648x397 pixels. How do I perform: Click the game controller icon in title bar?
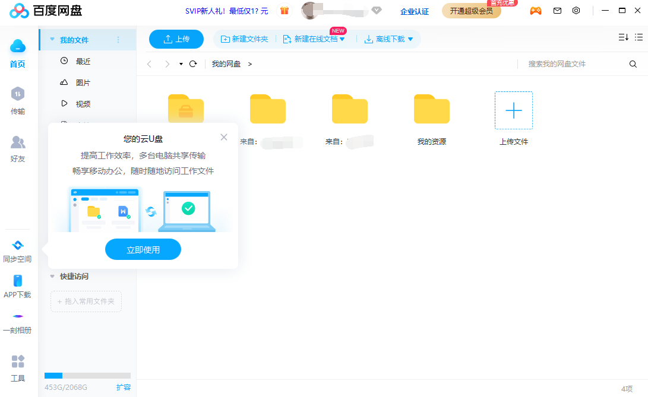(535, 11)
